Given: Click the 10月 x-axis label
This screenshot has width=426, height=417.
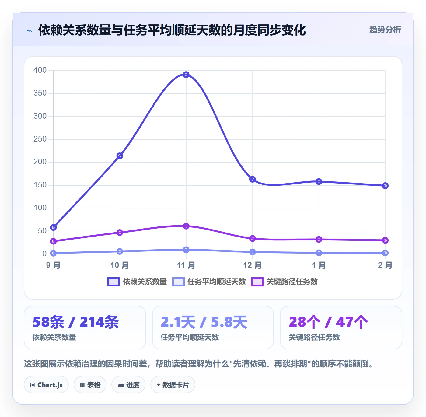Looking at the screenshot, I should 120,265.
